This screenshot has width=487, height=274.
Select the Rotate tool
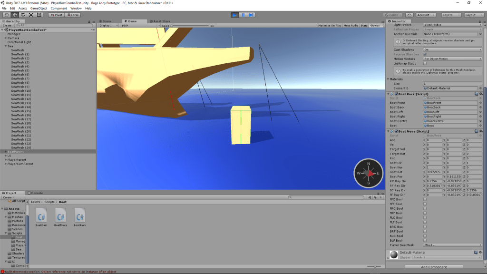click(23, 15)
